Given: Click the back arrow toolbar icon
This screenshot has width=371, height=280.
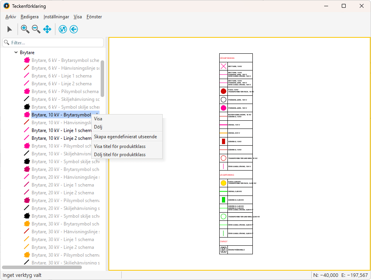Looking at the screenshot, I should pyautogui.click(x=74, y=29).
